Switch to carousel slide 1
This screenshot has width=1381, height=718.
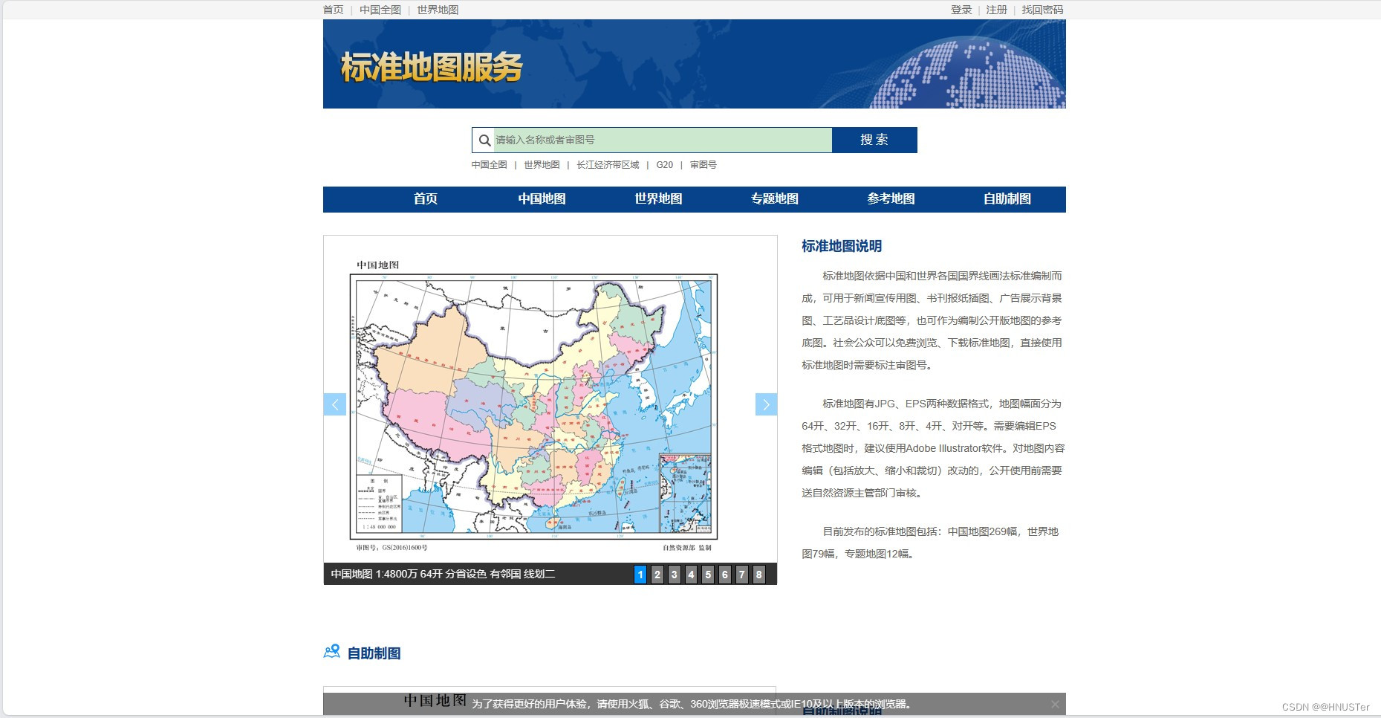tap(640, 575)
